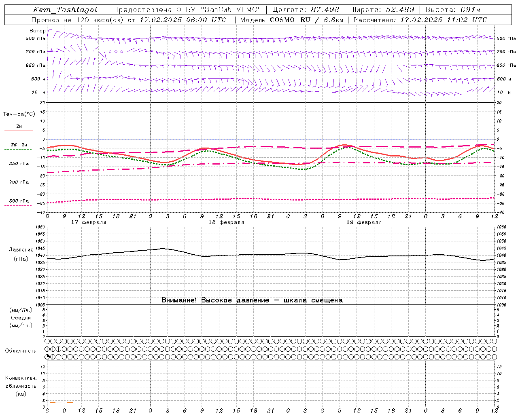The width and height of the screenshot is (518, 414).
Task: Click the 17 февраля date label
Action: coord(89,222)
